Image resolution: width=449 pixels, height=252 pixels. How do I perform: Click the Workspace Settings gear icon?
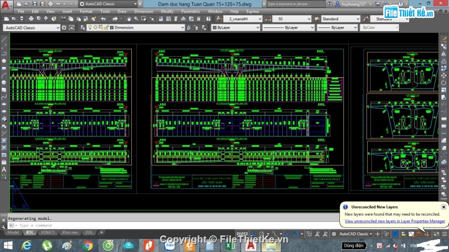[64, 27]
